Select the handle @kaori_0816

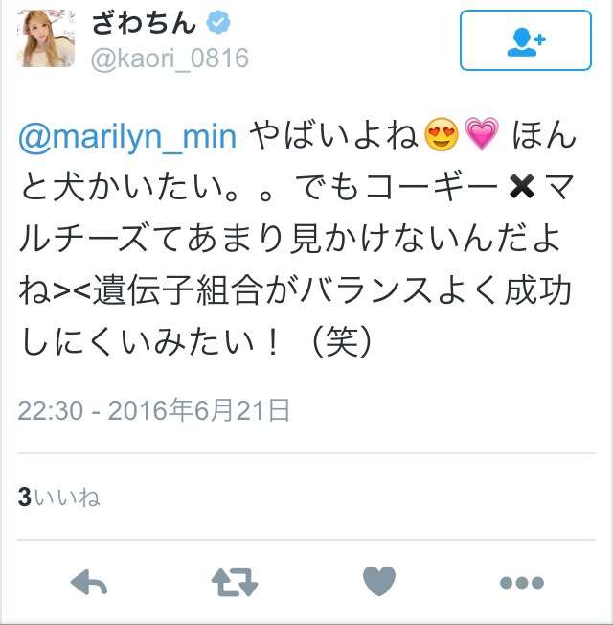(170, 58)
